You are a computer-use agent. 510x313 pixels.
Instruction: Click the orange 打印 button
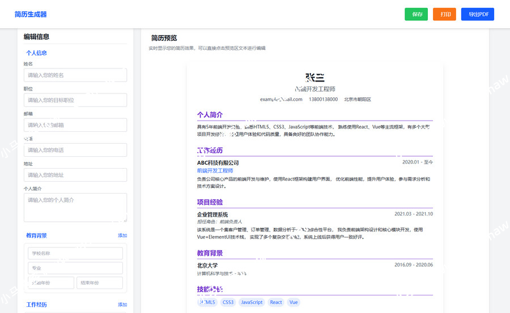pos(444,14)
